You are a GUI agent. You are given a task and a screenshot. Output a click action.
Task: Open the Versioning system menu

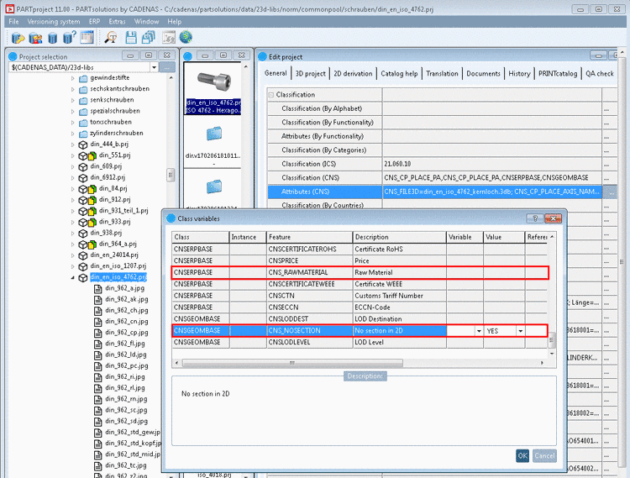point(53,21)
